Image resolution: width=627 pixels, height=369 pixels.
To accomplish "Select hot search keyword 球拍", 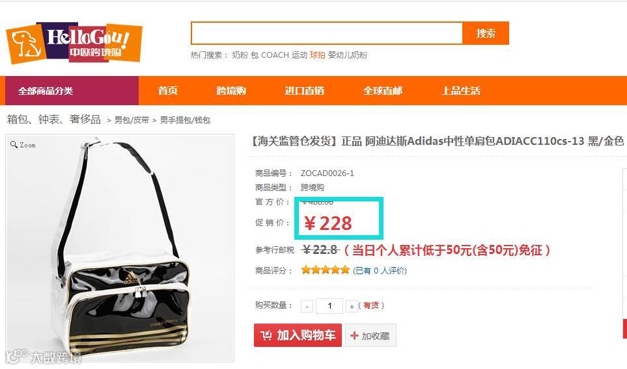I will tap(318, 55).
